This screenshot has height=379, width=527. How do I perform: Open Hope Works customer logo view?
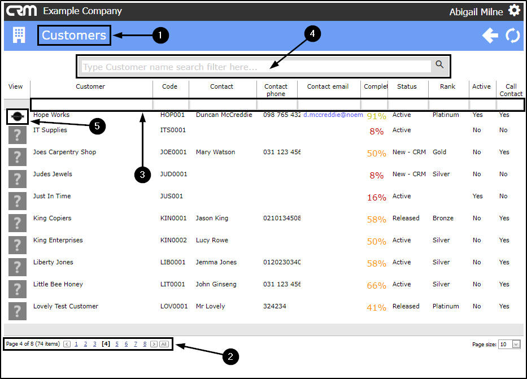pos(17,116)
